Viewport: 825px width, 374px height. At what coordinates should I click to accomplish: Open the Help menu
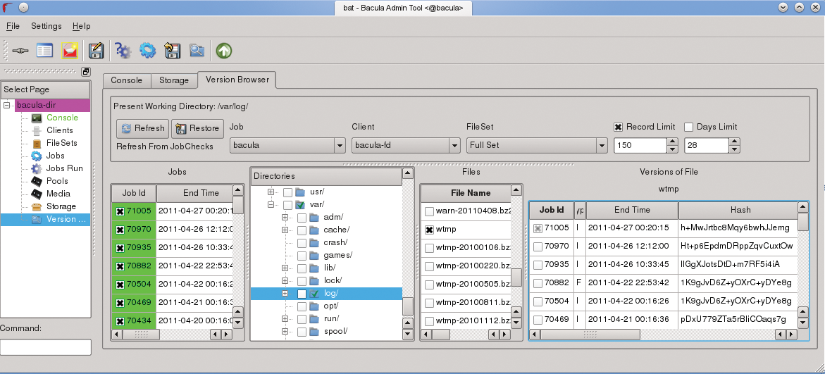pyautogui.click(x=82, y=26)
